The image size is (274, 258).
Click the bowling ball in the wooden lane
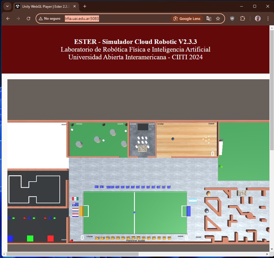[x=173, y=139]
